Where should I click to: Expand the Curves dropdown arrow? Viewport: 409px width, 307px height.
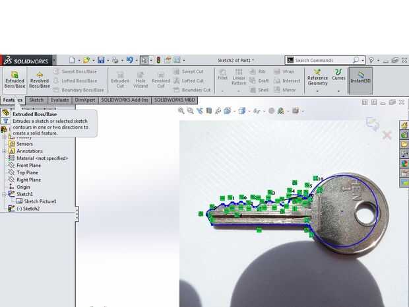point(338,91)
